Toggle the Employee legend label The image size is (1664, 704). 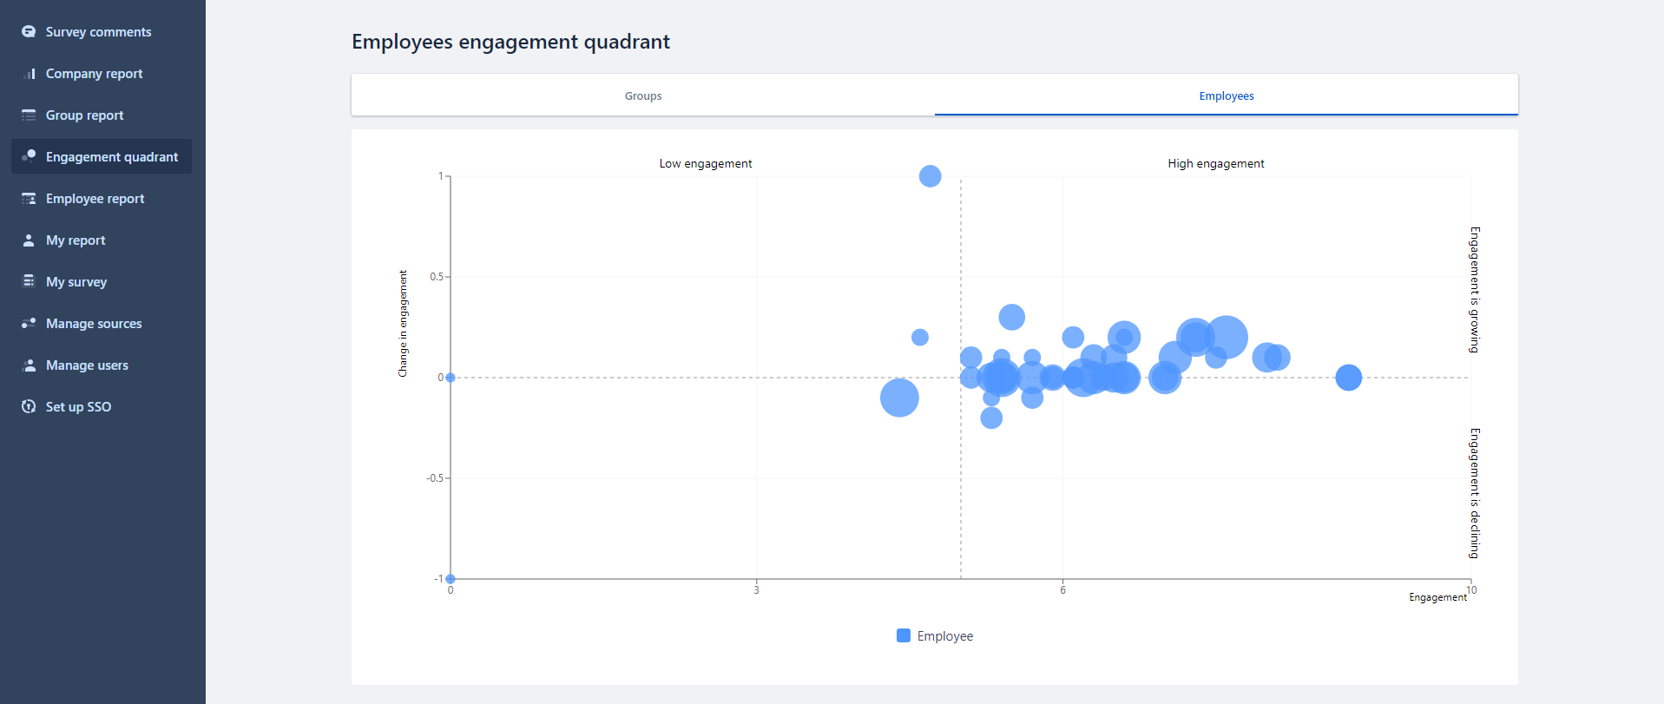pyautogui.click(x=944, y=636)
